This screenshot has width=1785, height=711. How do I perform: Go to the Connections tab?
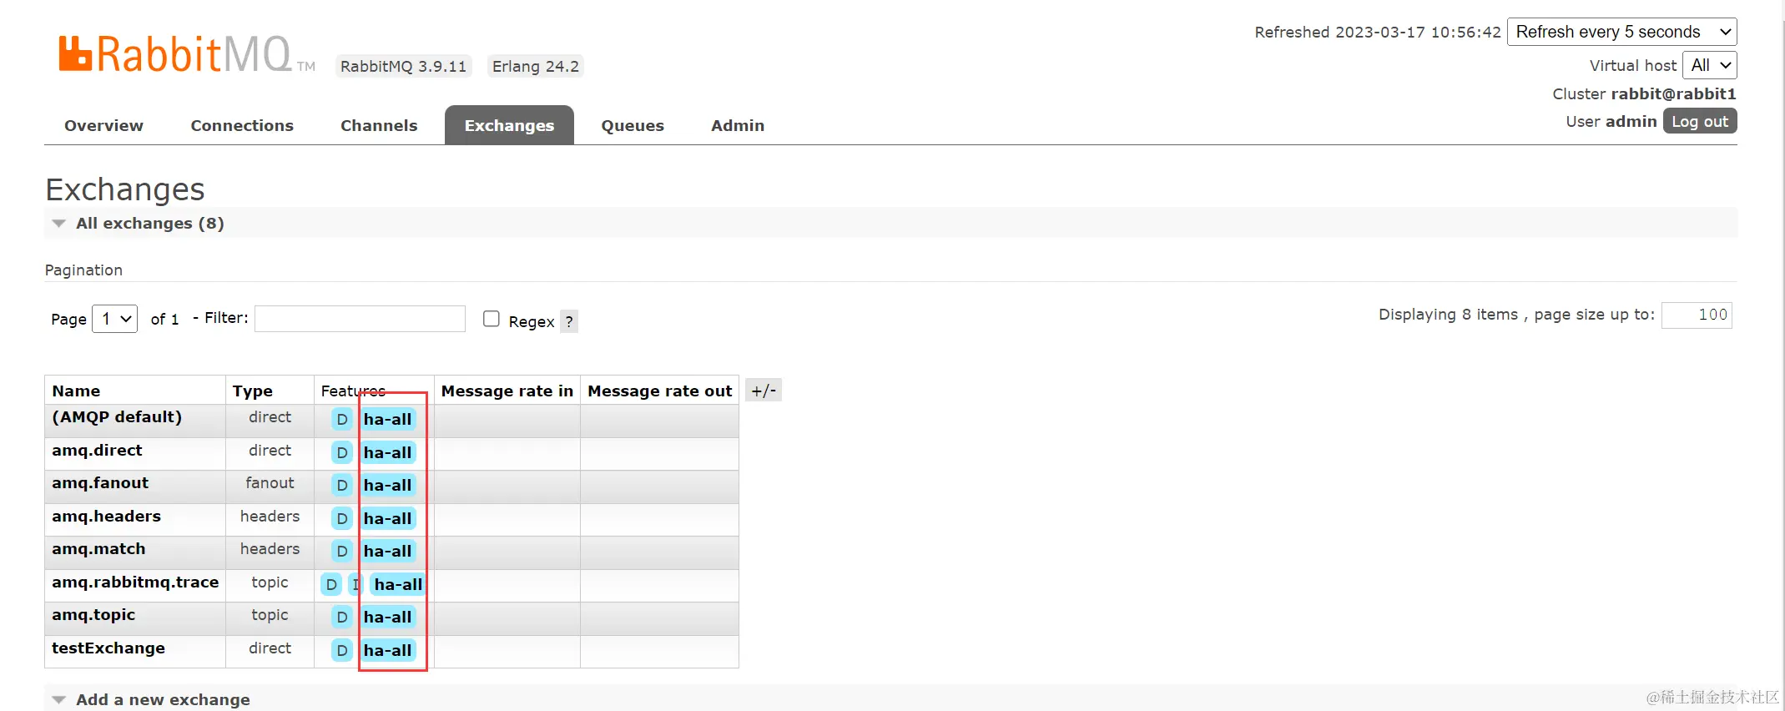[242, 125]
